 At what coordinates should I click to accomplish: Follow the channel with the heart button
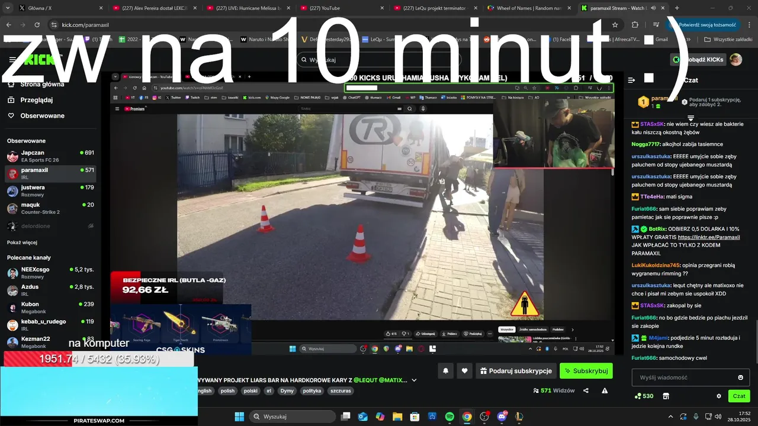point(465,371)
